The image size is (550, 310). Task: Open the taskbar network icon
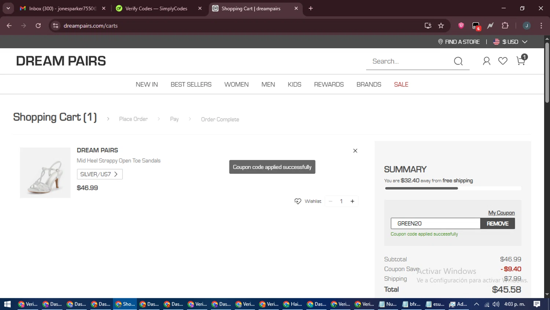pyautogui.click(x=487, y=304)
